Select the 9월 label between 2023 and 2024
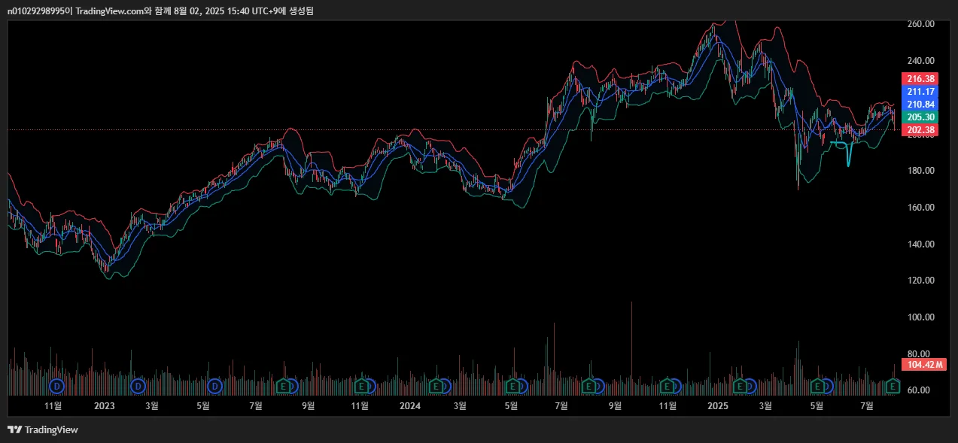 tap(308, 406)
